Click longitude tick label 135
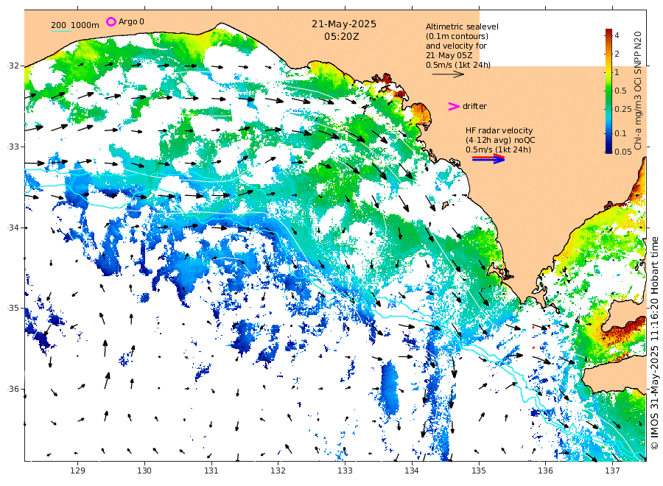 pos(479,471)
